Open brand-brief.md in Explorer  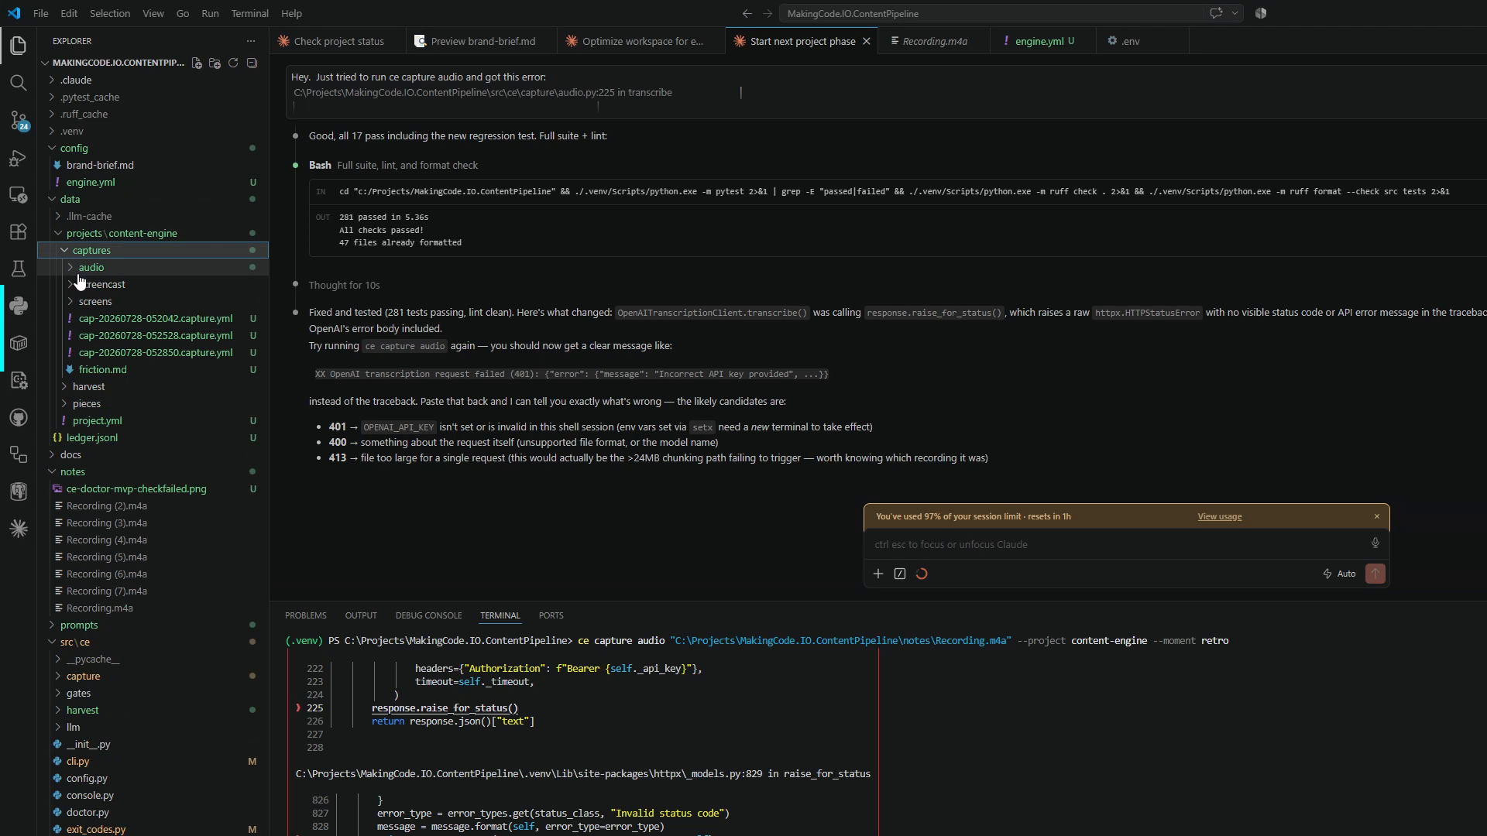pyautogui.click(x=100, y=165)
